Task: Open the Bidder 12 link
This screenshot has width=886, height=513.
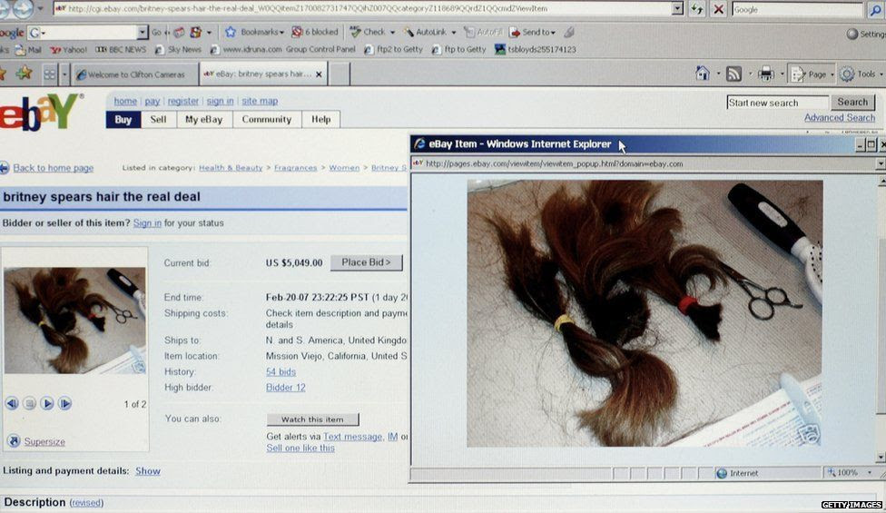Action: (285, 388)
